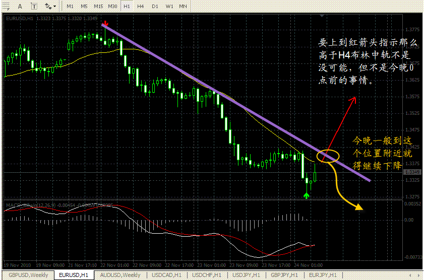Switch chart to M15 timeframe

(x=98, y=6)
